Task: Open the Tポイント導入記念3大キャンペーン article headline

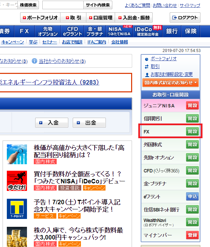Action: (77, 206)
